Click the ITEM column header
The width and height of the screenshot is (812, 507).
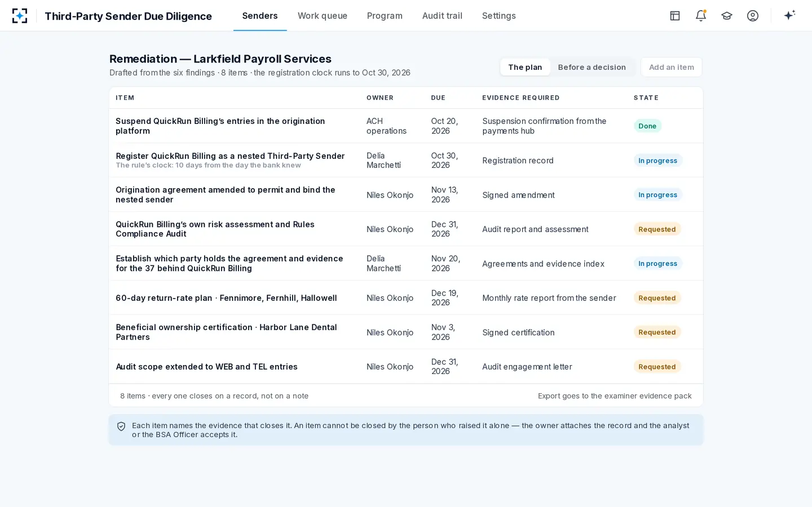(x=125, y=98)
